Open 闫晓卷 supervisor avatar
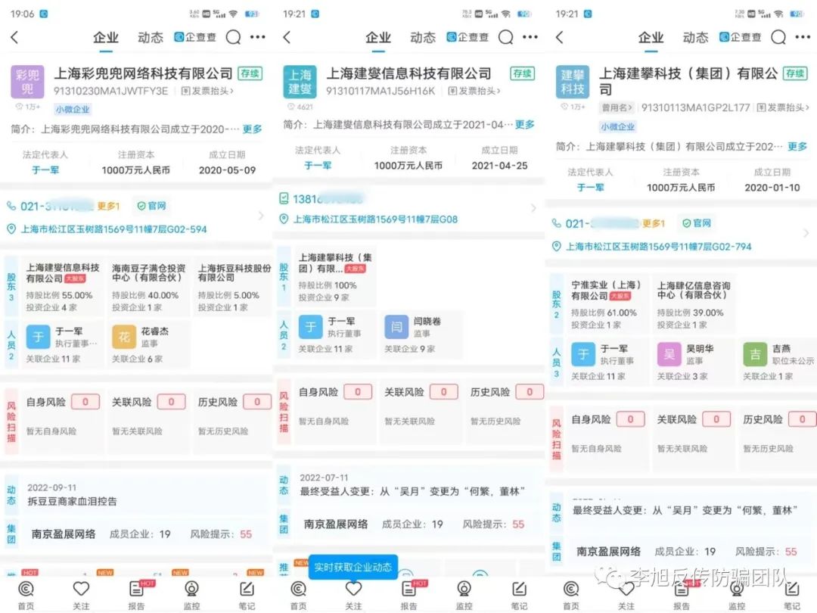The height and width of the screenshot is (613, 817). click(x=396, y=328)
